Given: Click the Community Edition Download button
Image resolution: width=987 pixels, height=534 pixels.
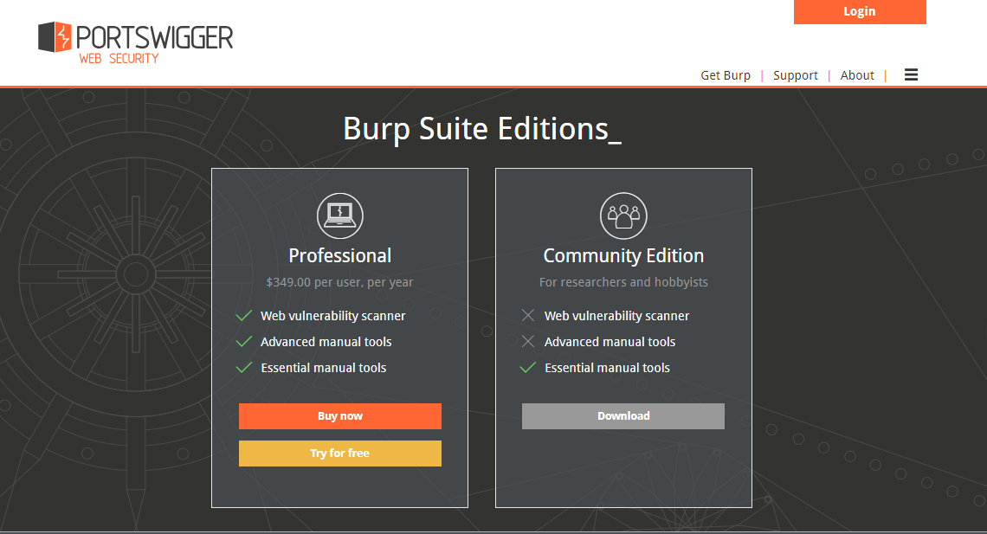Looking at the screenshot, I should (x=623, y=416).
